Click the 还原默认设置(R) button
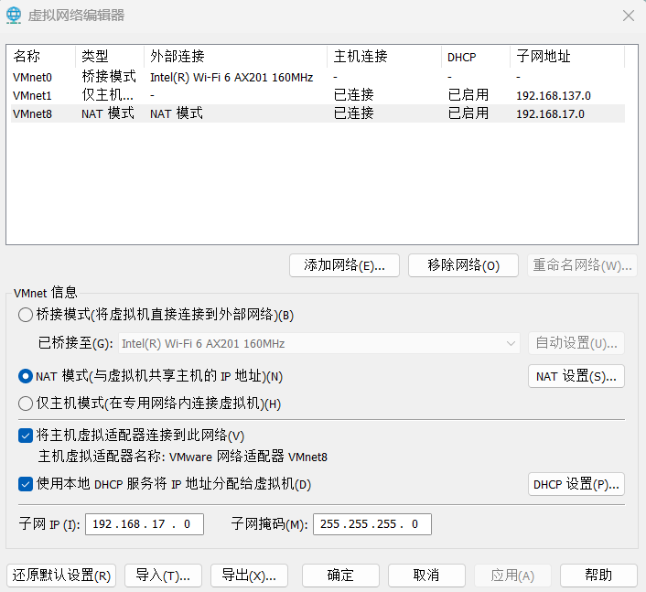Screen dimensions: 646x592 pos(62,576)
